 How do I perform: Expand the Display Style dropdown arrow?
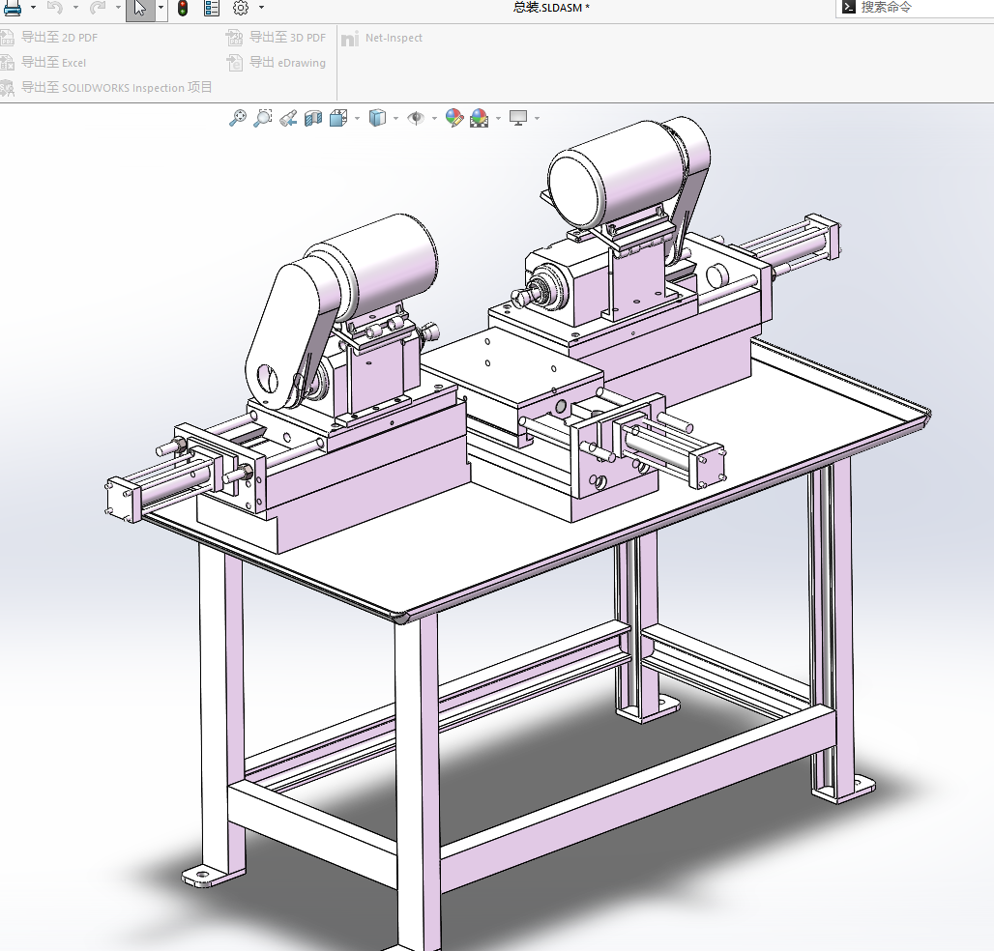point(396,119)
